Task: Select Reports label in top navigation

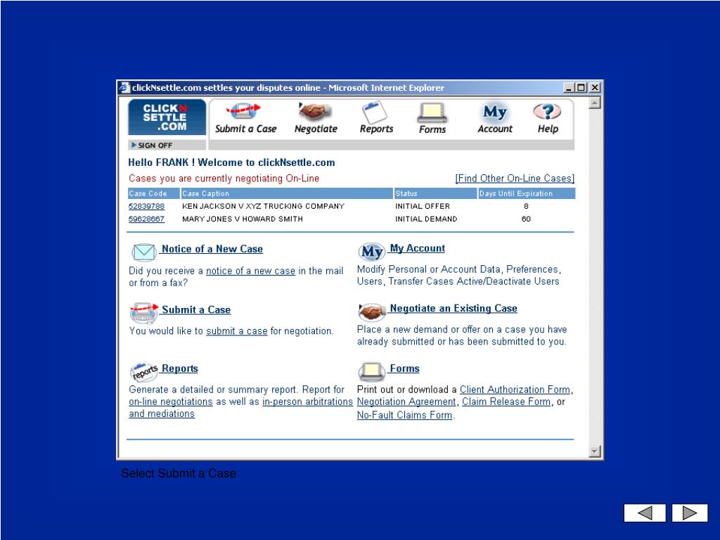Action: [x=376, y=129]
